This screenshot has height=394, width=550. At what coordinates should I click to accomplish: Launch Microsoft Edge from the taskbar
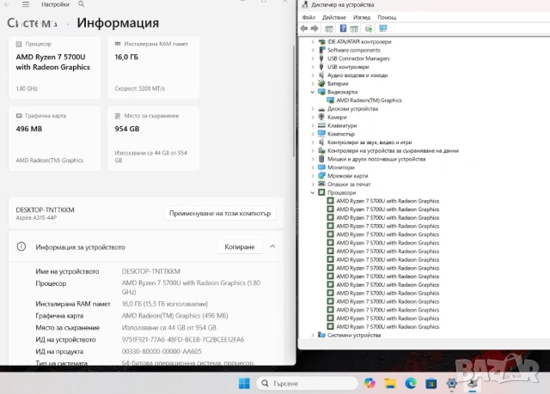click(411, 383)
